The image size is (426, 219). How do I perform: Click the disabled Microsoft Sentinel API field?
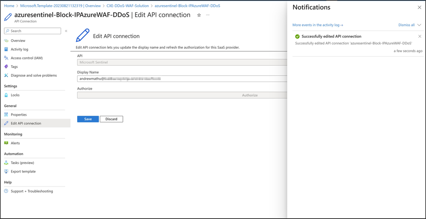(182, 62)
